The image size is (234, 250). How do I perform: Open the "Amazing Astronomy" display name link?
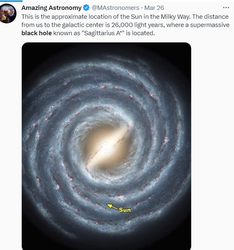pyautogui.click(x=51, y=8)
